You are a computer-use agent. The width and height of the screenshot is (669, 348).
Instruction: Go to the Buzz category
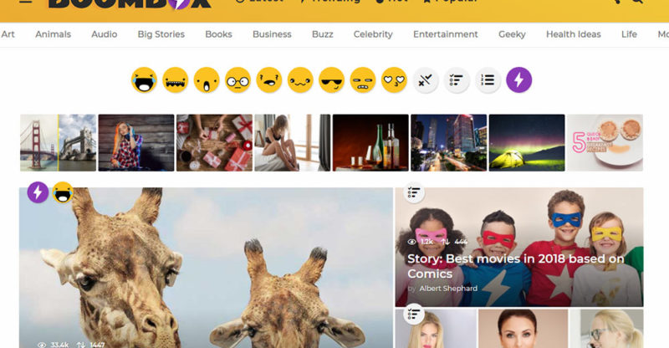(323, 34)
